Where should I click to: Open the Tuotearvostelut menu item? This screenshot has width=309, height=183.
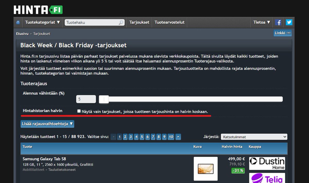click(x=169, y=22)
